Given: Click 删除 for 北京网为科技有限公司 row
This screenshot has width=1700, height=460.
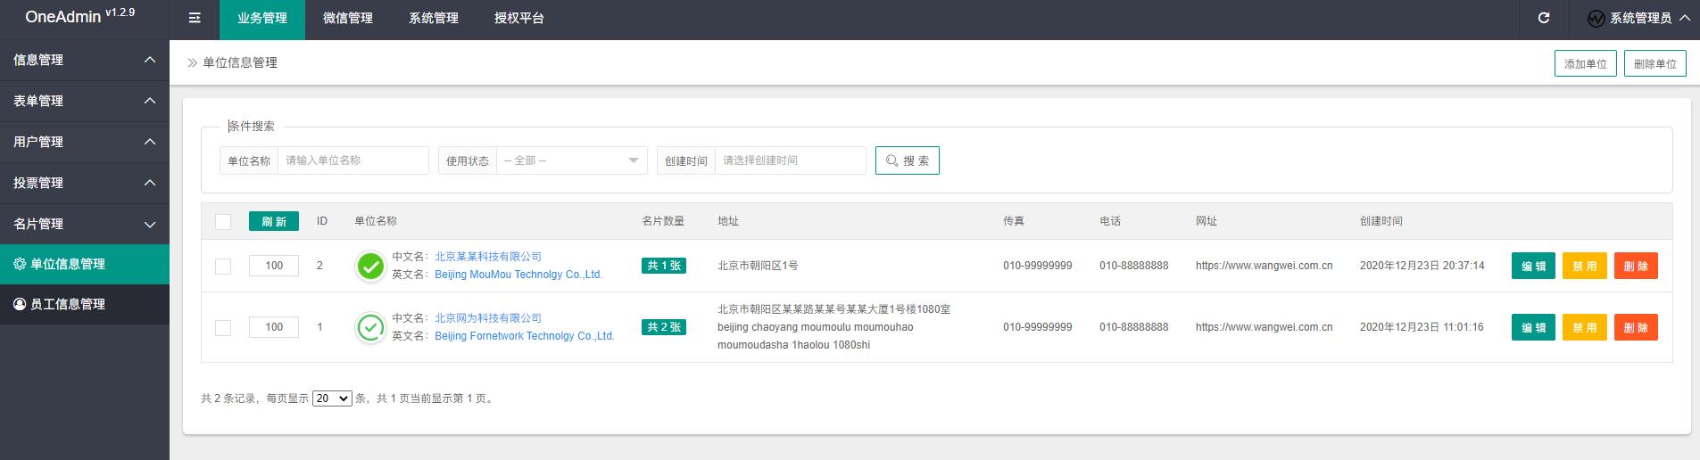Looking at the screenshot, I should tap(1636, 327).
